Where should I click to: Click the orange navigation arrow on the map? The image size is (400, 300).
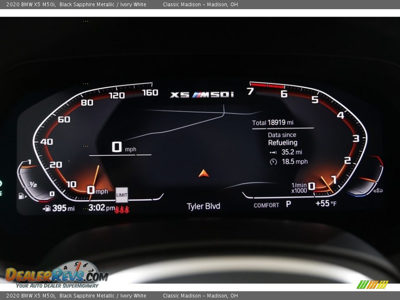pos(203,172)
